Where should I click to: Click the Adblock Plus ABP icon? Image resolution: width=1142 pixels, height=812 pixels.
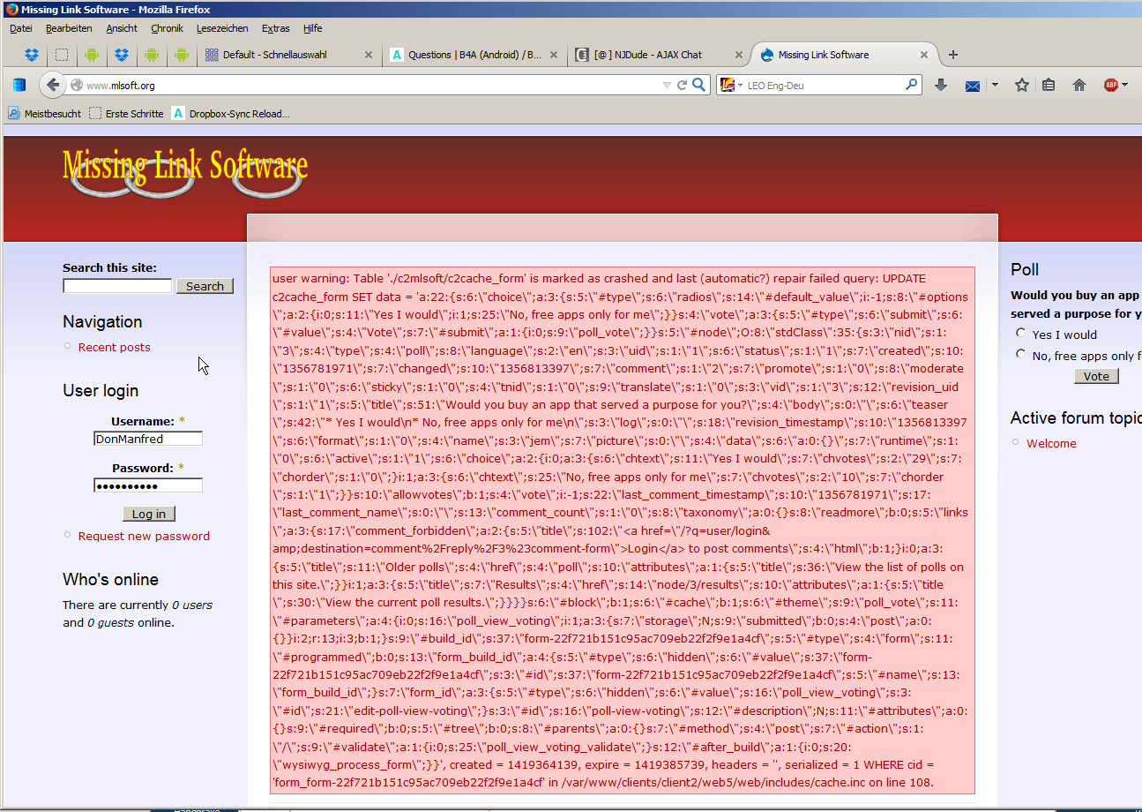[1111, 85]
